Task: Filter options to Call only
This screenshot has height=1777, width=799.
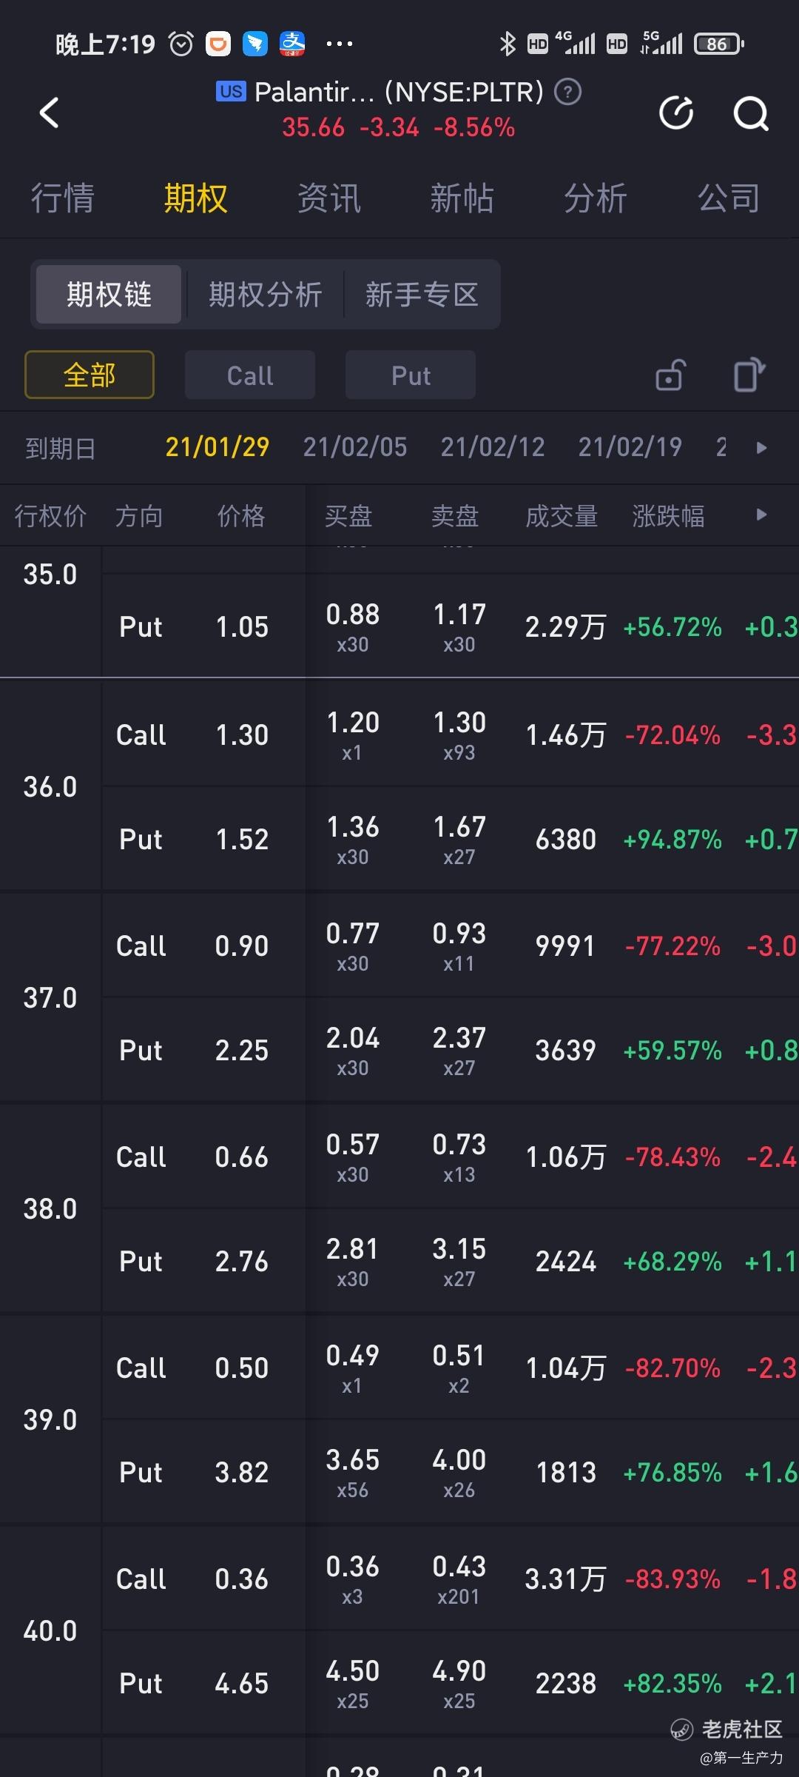Action: (x=250, y=375)
